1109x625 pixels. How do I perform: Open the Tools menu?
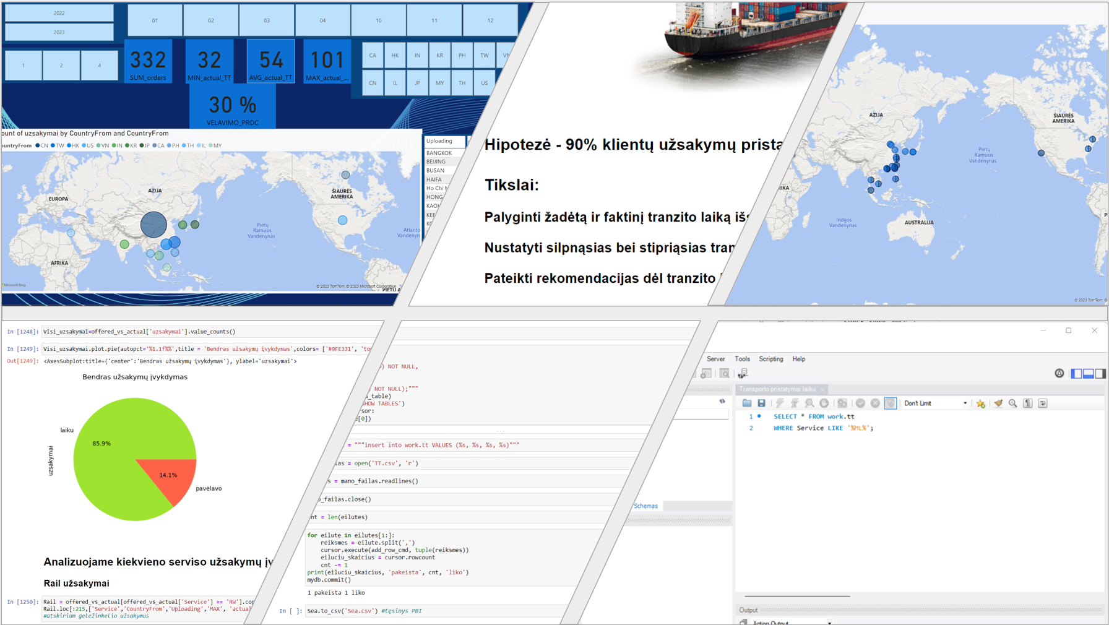742,359
